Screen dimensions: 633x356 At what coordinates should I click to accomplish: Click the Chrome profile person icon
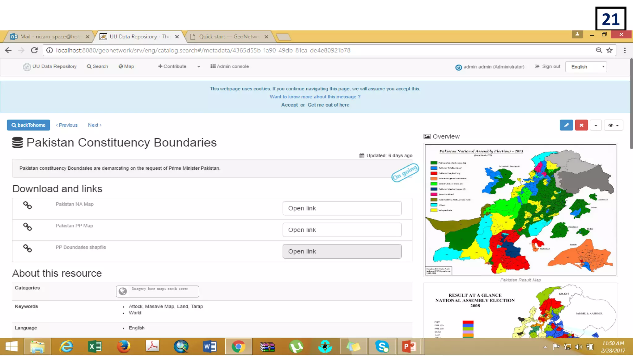[577, 34]
